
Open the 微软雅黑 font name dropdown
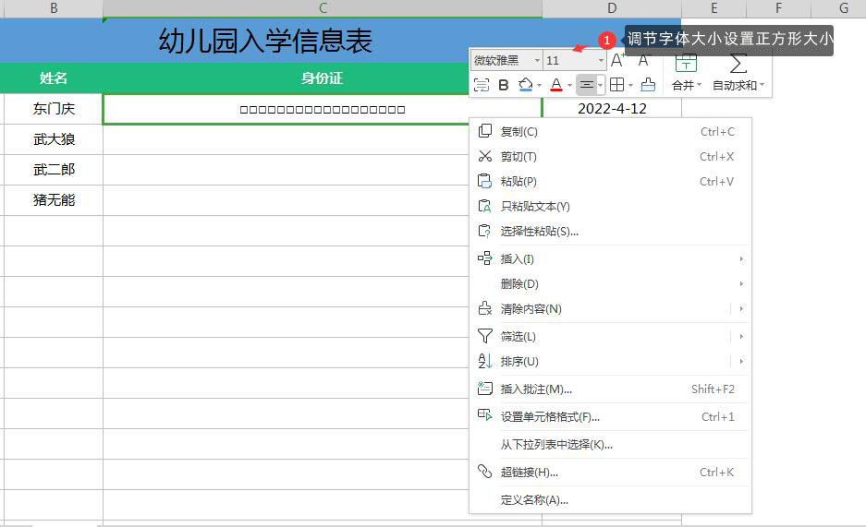tap(537, 61)
